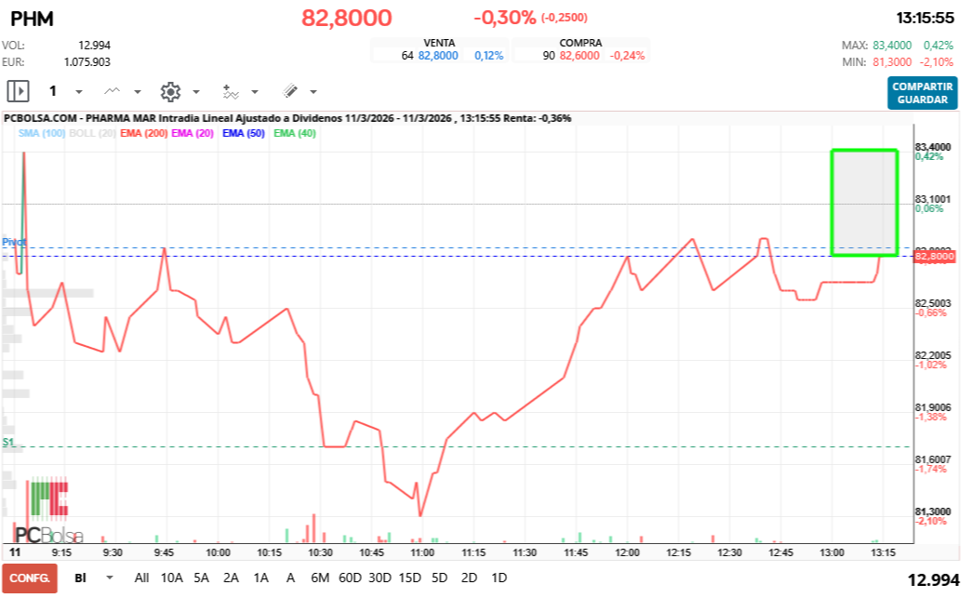Select the 'All' timeframe tab

[x=141, y=578]
